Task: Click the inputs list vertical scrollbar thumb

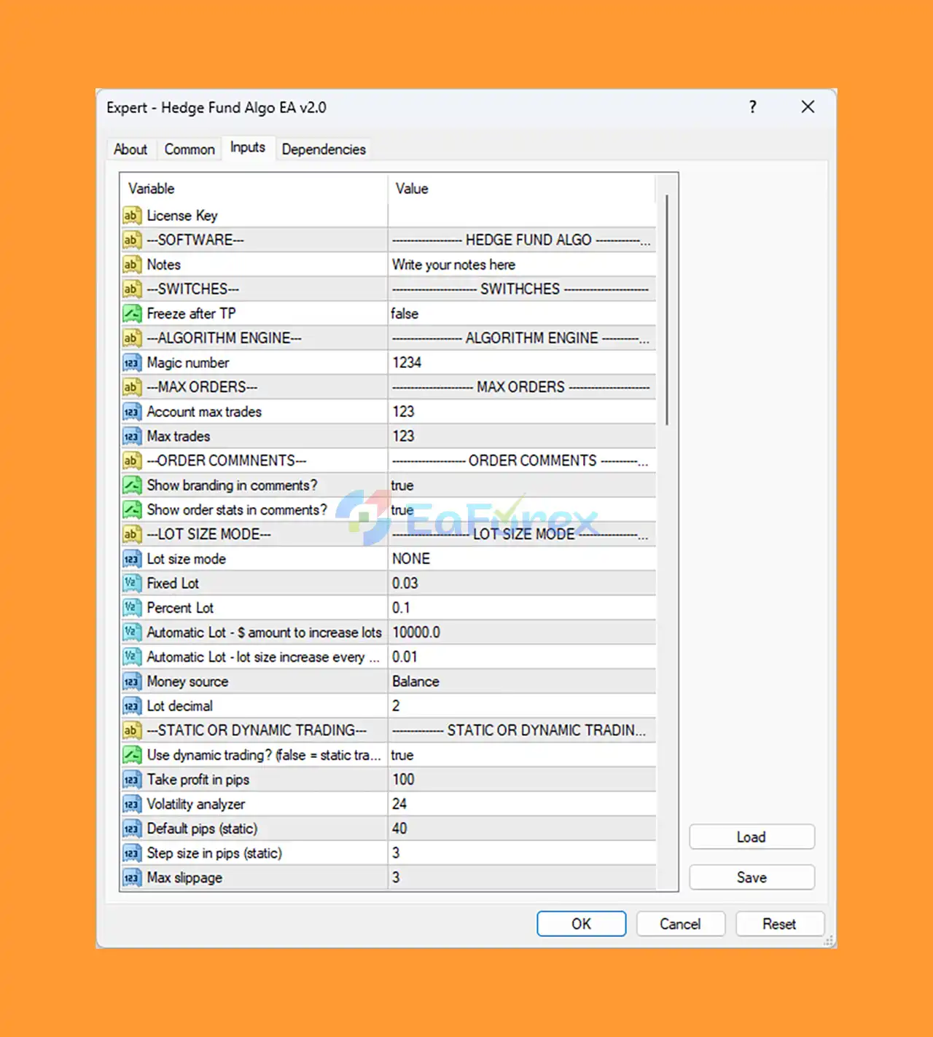Action: tap(667, 310)
